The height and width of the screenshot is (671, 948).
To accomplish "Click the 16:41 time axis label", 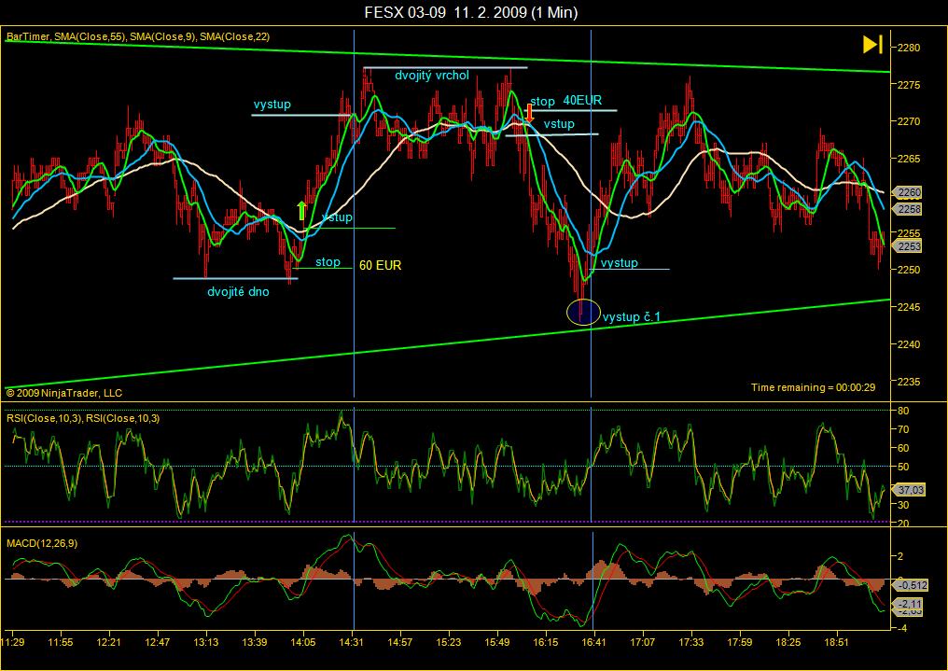I will tap(593, 642).
